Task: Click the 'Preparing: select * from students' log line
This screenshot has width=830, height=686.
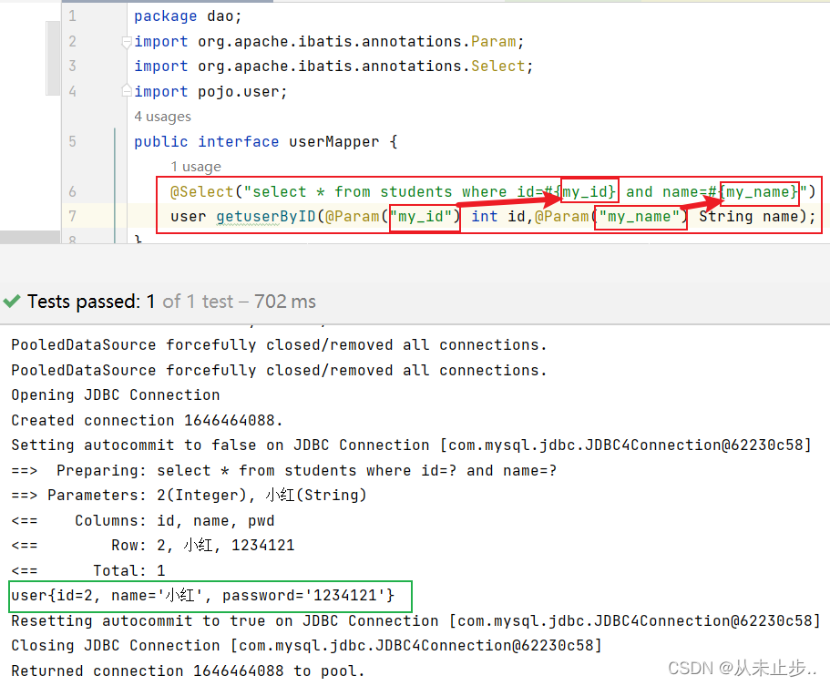Action: pos(284,470)
